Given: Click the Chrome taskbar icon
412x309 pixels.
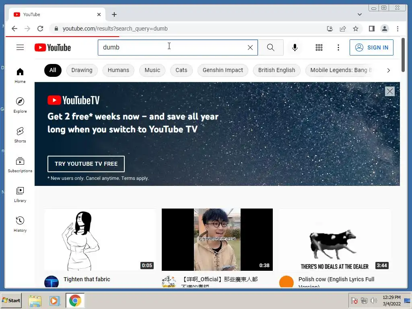Looking at the screenshot, I should [x=75, y=301].
